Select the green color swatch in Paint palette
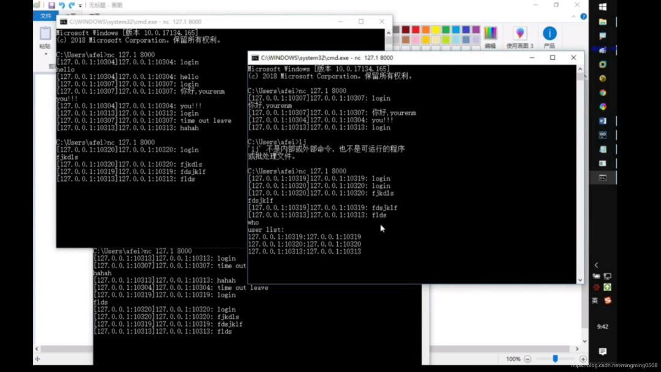Viewport: 661px width, 372px height. tap(446, 29)
